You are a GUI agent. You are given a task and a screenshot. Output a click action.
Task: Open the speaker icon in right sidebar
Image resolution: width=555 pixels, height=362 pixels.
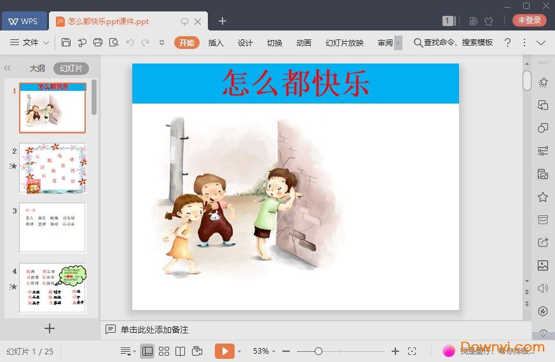(543, 288)
